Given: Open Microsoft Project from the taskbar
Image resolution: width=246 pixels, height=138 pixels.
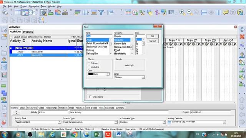Looking at the screenshot, I should point(97,135).
